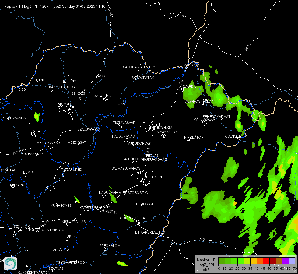Click the MISKOLC city label

point(65,104)
